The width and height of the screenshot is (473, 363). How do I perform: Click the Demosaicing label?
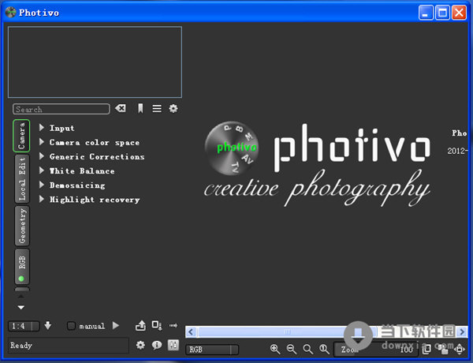[x=77, y=185]
